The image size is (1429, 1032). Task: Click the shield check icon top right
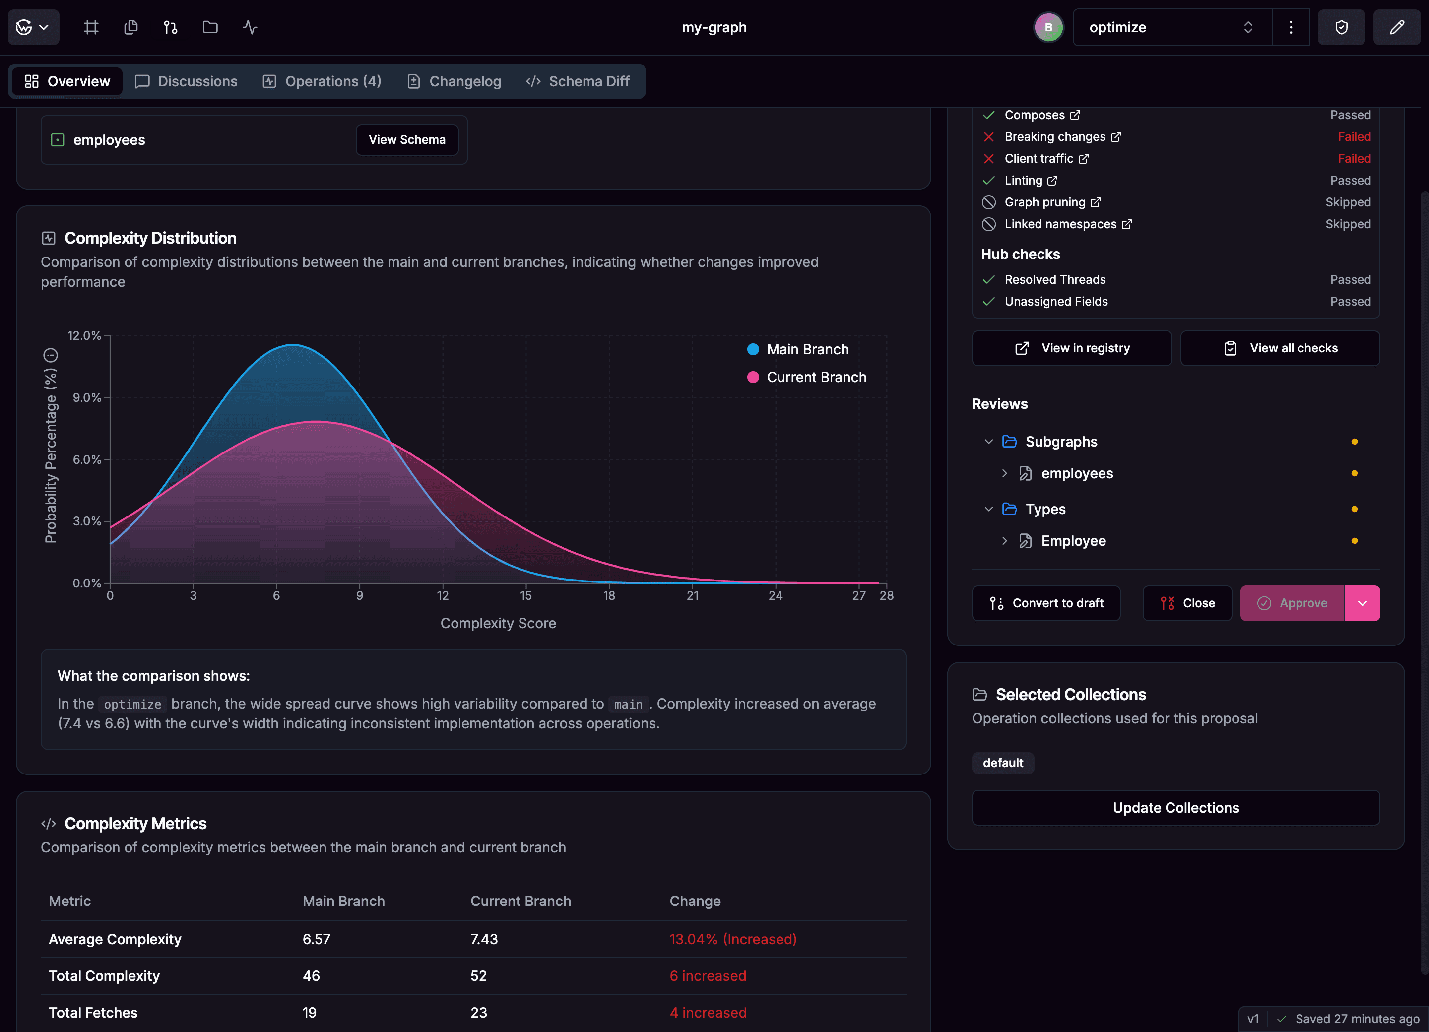1341,27
